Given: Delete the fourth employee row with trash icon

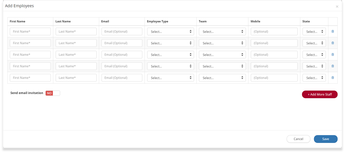Looking at the screenshot, I should pos(333,66).
